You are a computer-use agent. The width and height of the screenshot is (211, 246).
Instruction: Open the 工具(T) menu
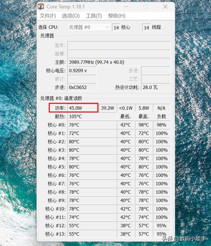pos(94,16)
